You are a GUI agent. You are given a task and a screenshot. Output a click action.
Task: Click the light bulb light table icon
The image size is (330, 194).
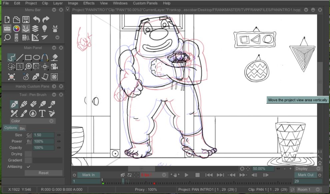coord(44,29)
